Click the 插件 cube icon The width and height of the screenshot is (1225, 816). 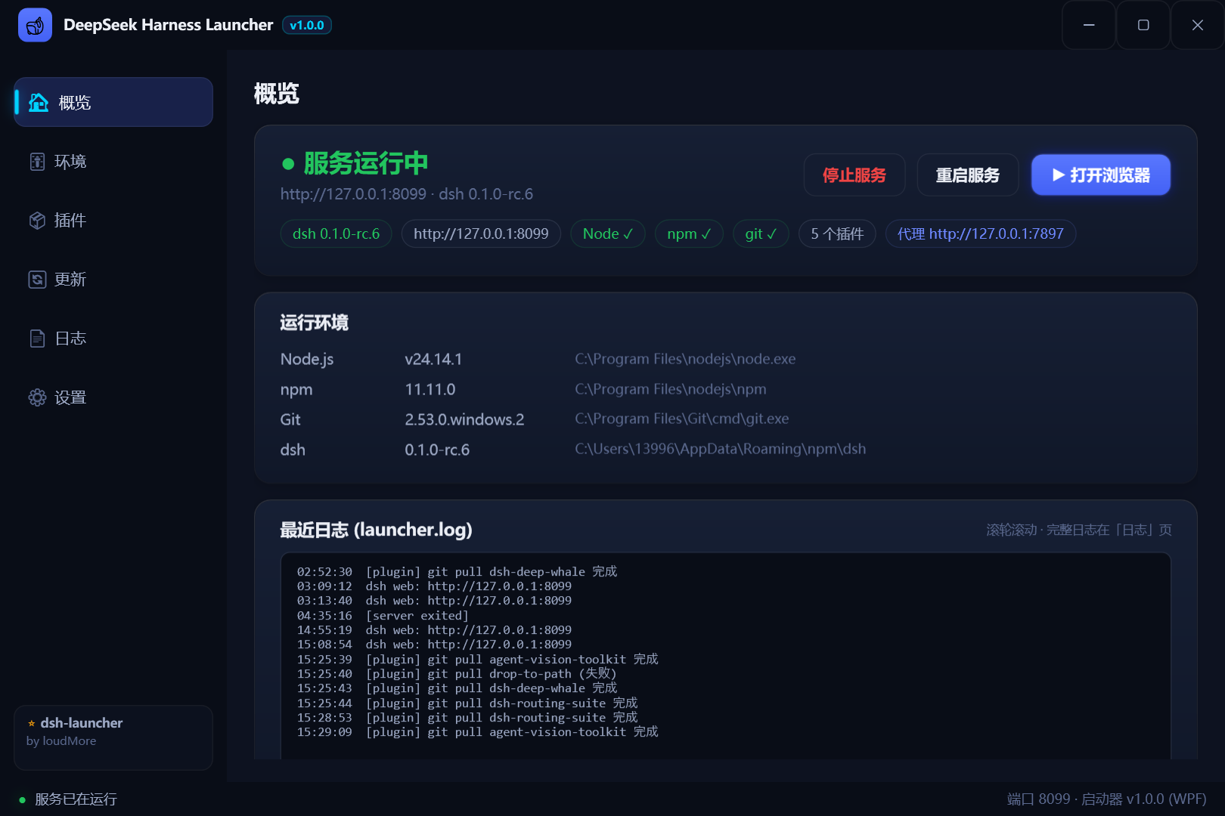(37, 221)
